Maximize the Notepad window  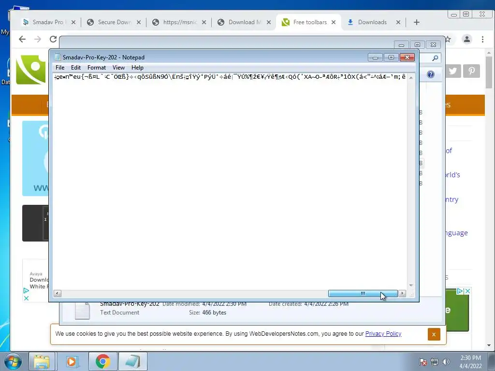pos(391,57)
